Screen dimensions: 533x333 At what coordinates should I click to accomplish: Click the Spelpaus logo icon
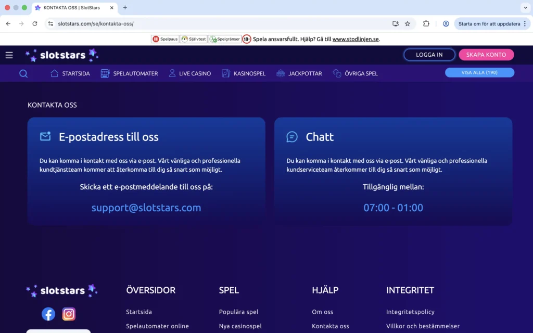(x=165, y=39)
